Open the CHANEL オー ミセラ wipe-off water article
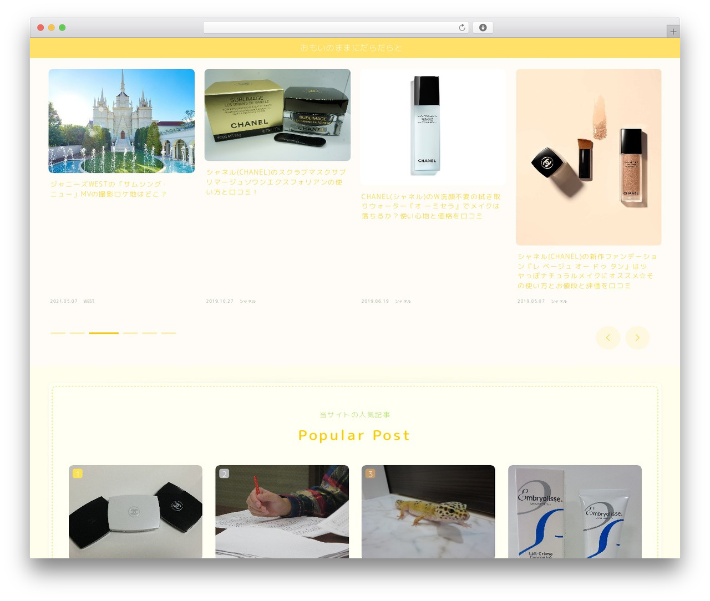Viewport: 710px width, 601px height. [431, 206]
